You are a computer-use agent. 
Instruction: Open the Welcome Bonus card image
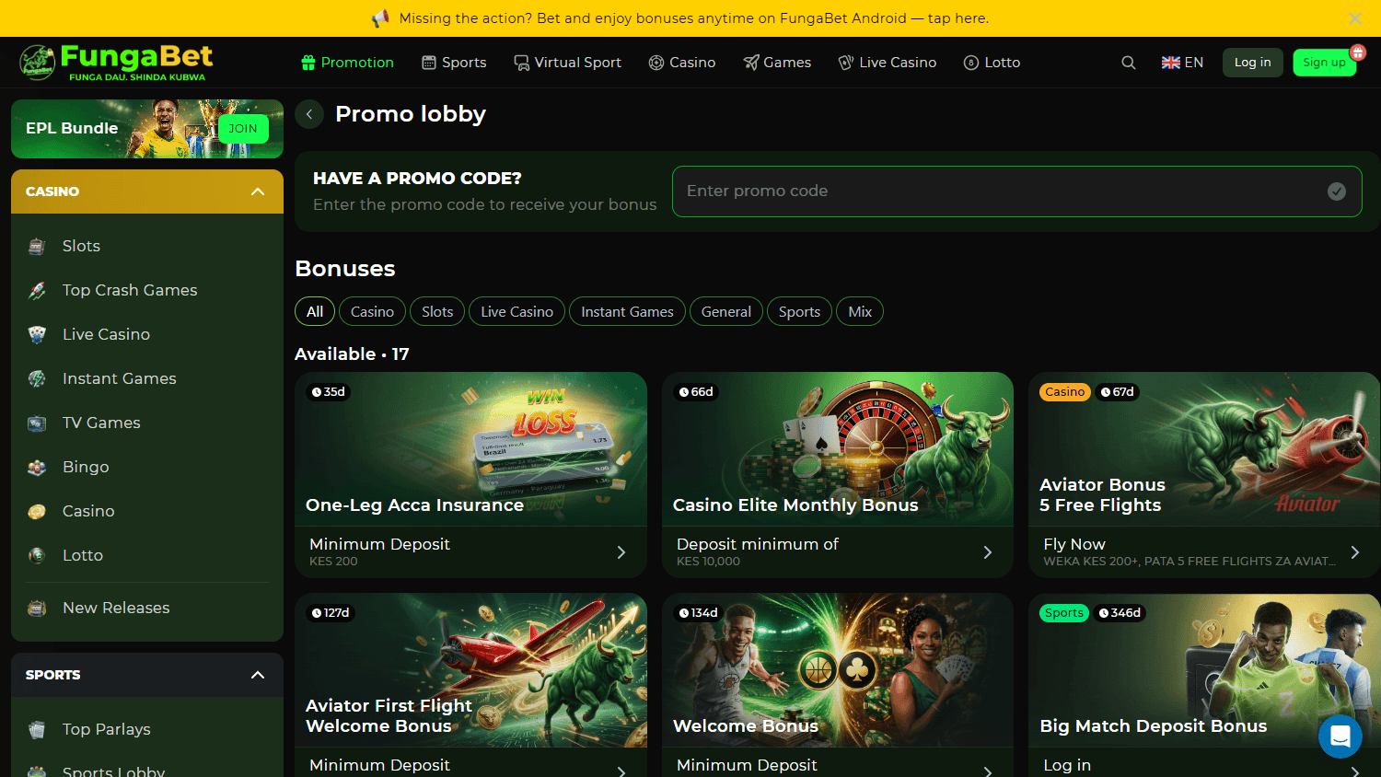click(x=838, y=670)
